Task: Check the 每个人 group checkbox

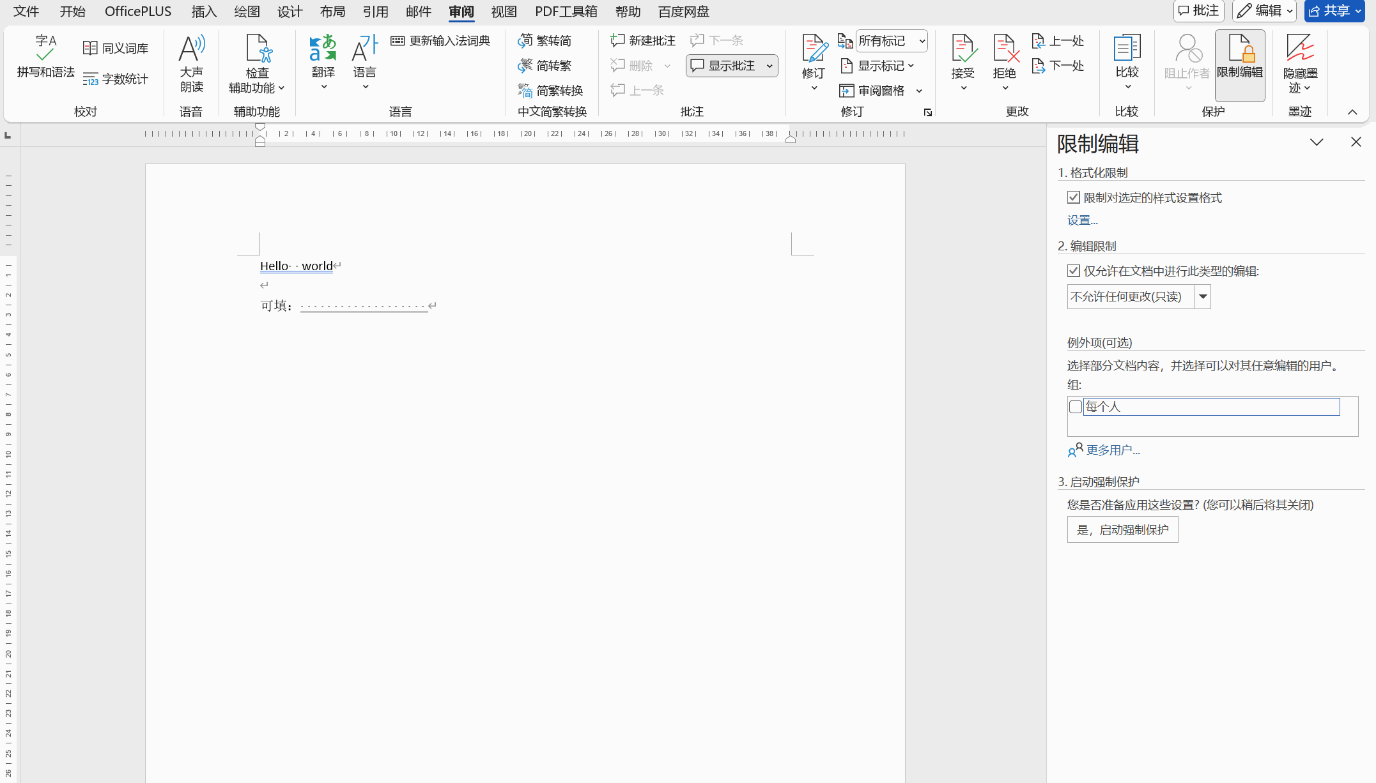Action: point(1076,407)
